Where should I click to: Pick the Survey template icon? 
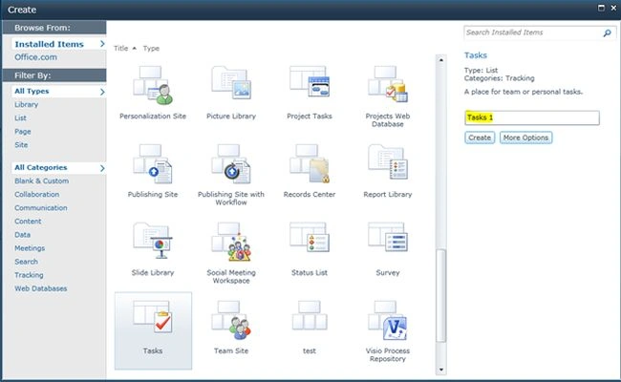(x=388, y=237)
